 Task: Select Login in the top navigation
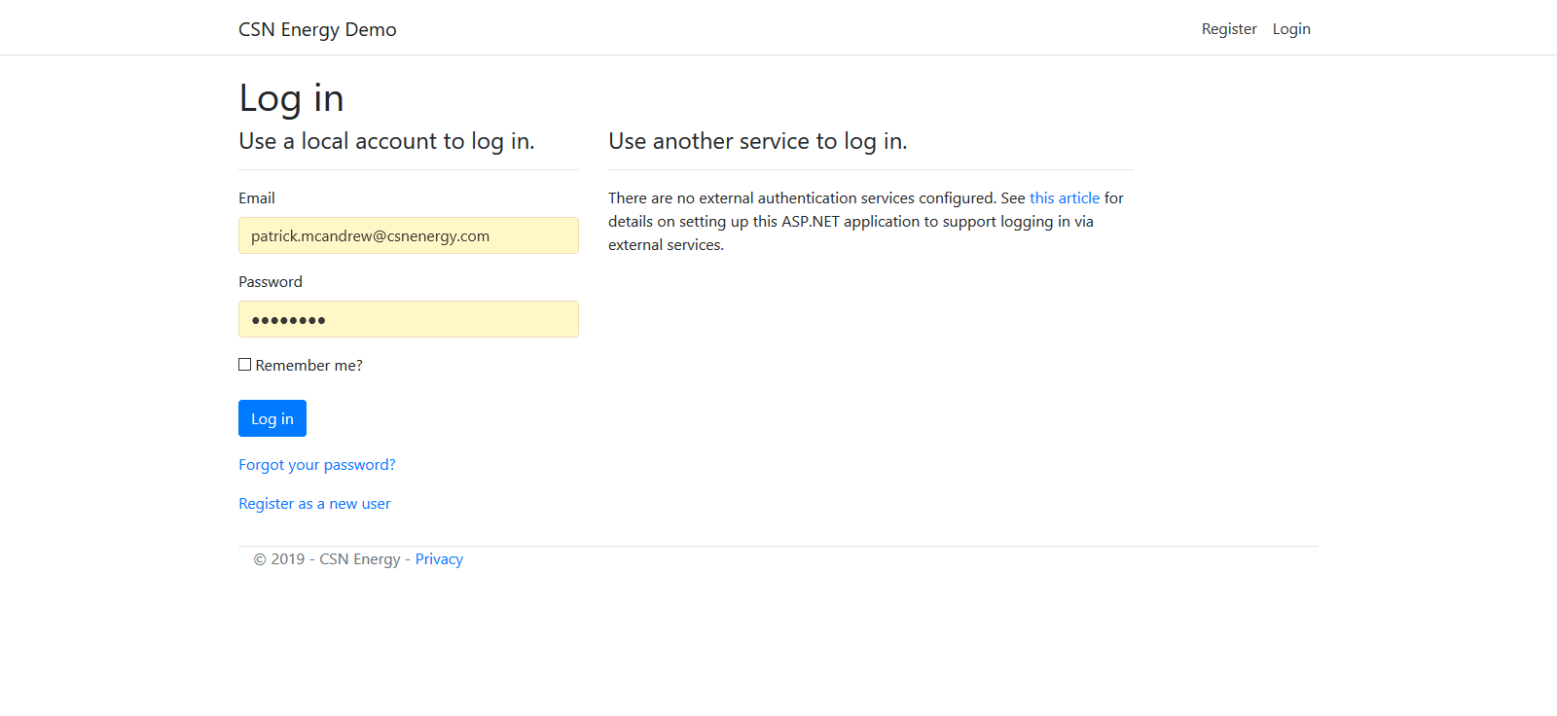1290,29
